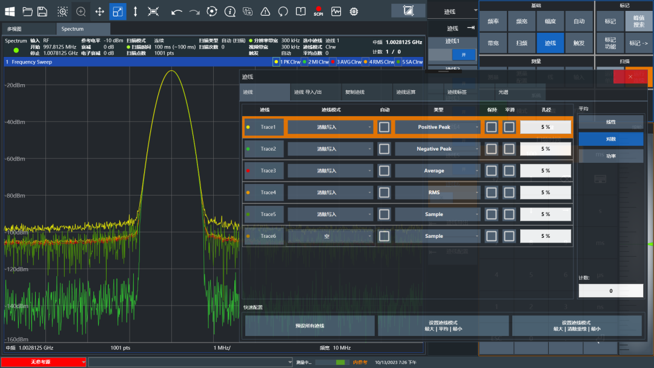Click the waveform monitor icon
This screenshot has width=654, height=368.
point(335,11)
